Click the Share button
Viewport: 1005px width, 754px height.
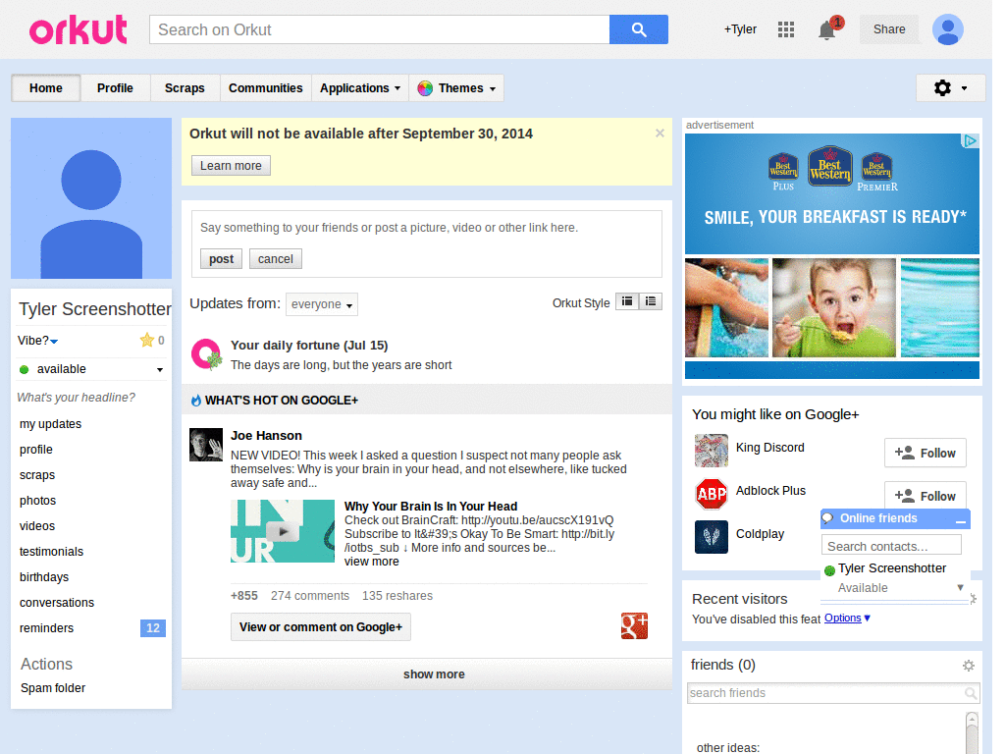(x=889, y=29)
